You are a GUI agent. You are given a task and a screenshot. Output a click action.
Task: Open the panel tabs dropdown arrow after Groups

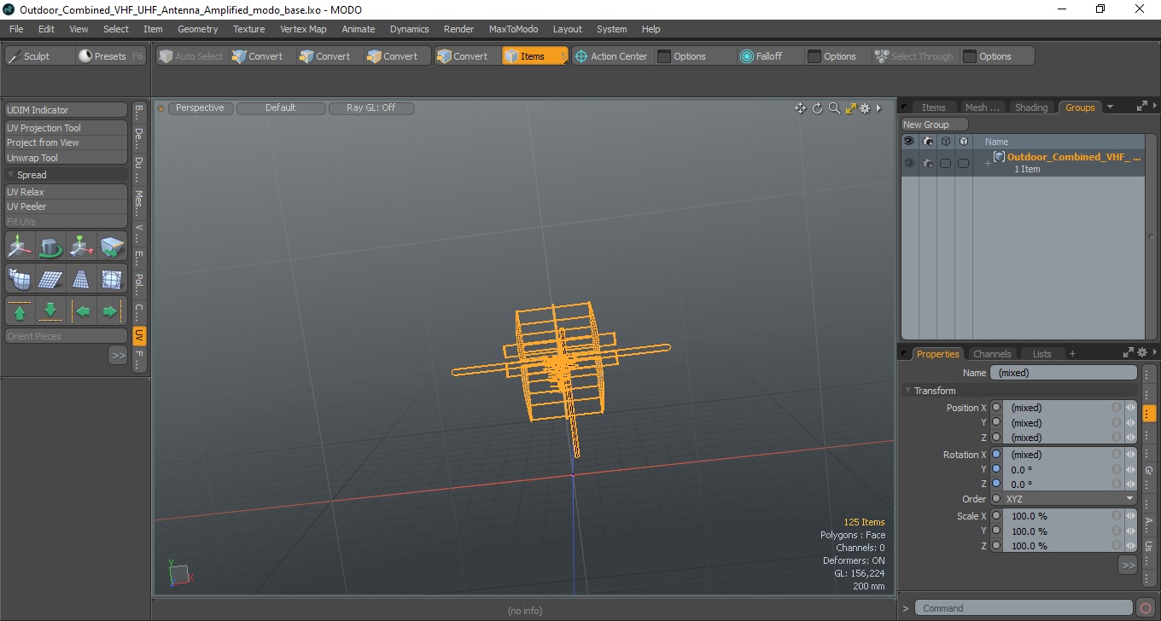[x=1110, y=107]
